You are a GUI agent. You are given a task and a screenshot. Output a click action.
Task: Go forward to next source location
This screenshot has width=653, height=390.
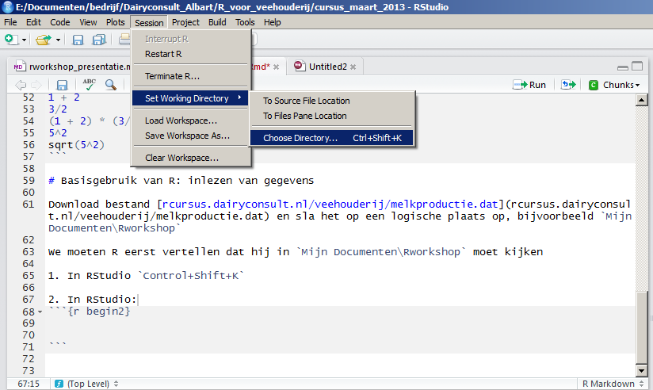36,85
